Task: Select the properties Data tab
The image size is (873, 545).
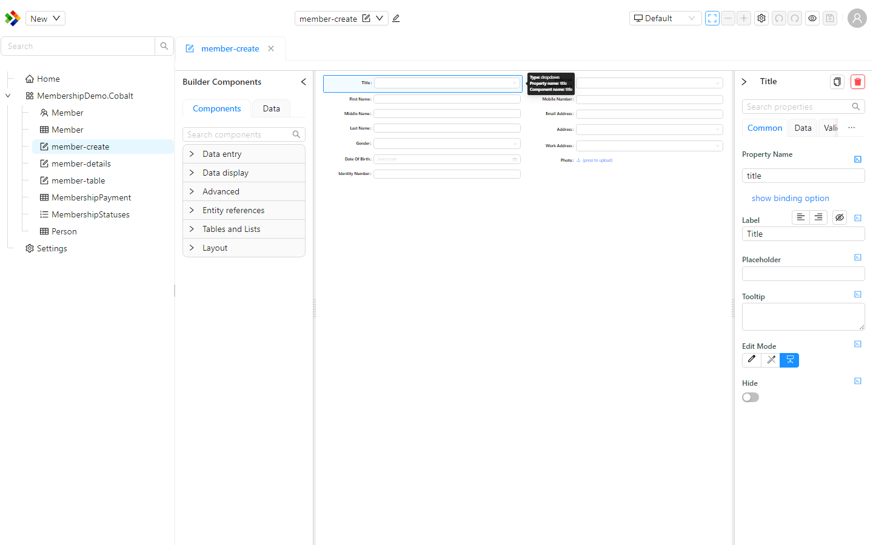Action: tap(803, 128)
